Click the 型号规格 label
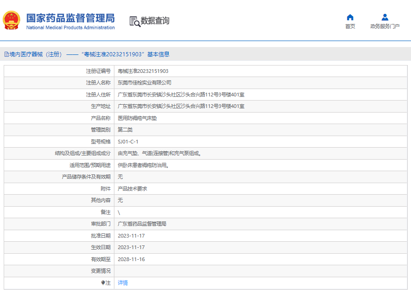 101,142
